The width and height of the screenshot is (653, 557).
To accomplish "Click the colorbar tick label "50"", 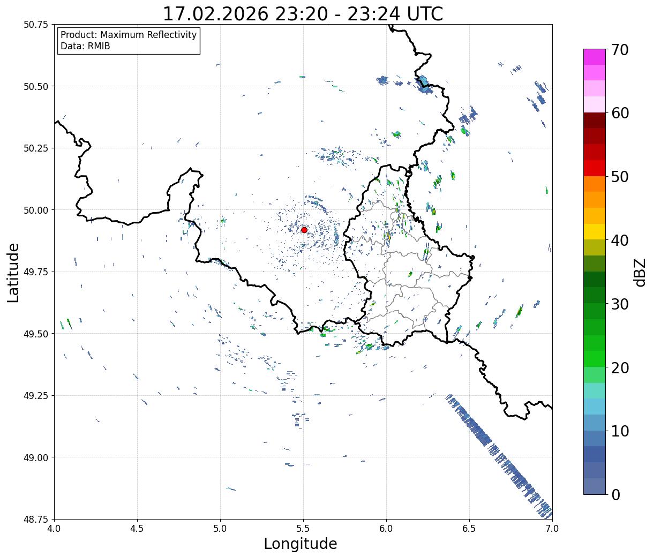I will (620, 177).
